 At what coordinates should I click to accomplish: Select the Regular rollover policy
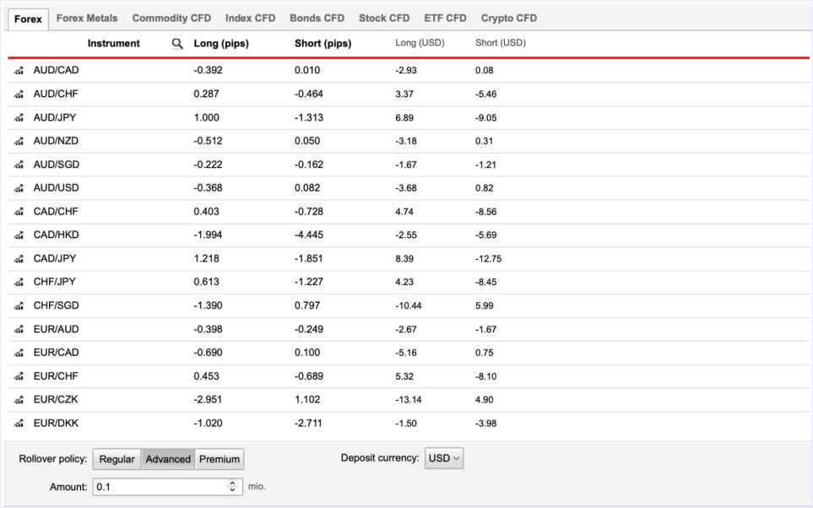[117, 459]
